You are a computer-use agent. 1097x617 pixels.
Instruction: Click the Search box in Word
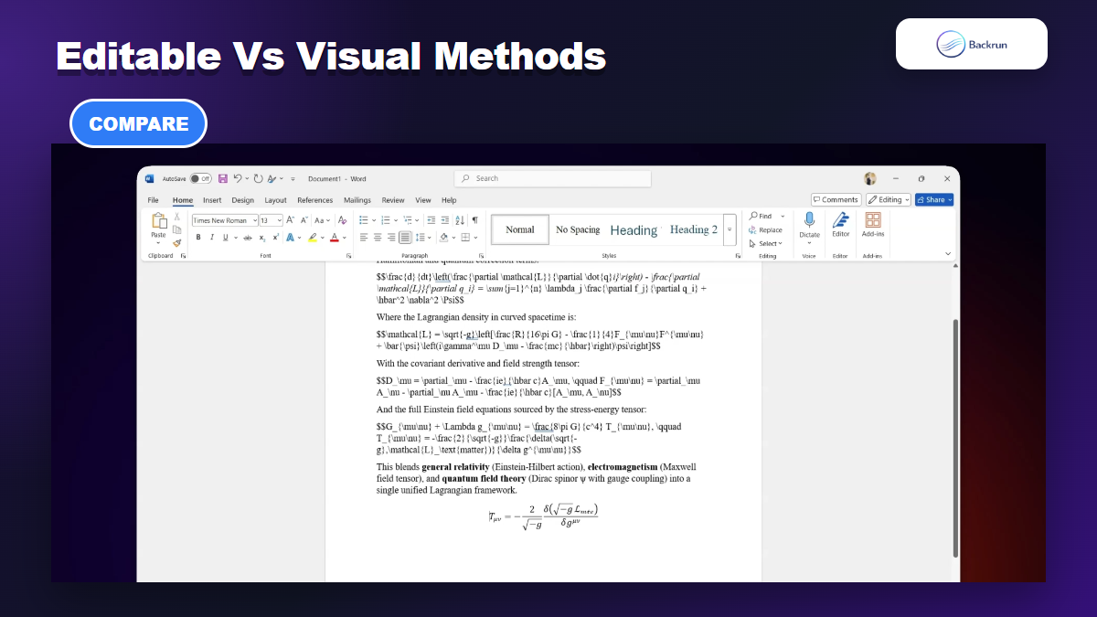552,178
